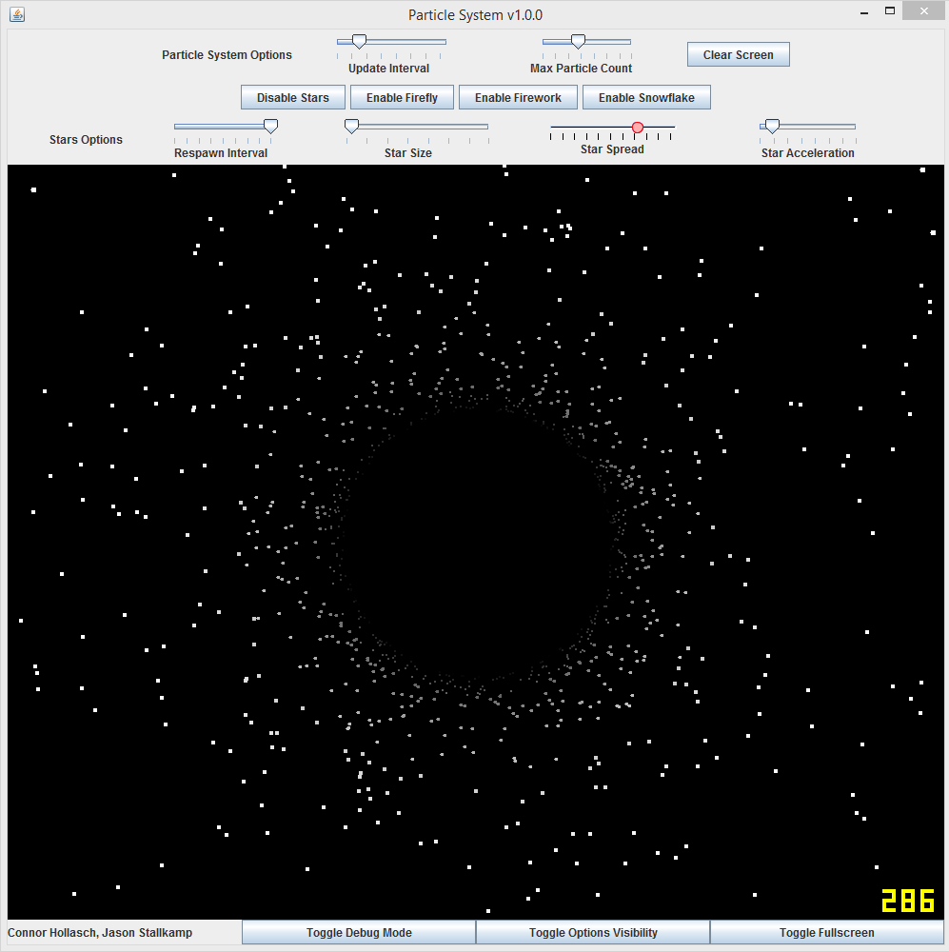Click the Respawn Interval label
The height and width of the screenshot is (952, 949).
point(221,153)
